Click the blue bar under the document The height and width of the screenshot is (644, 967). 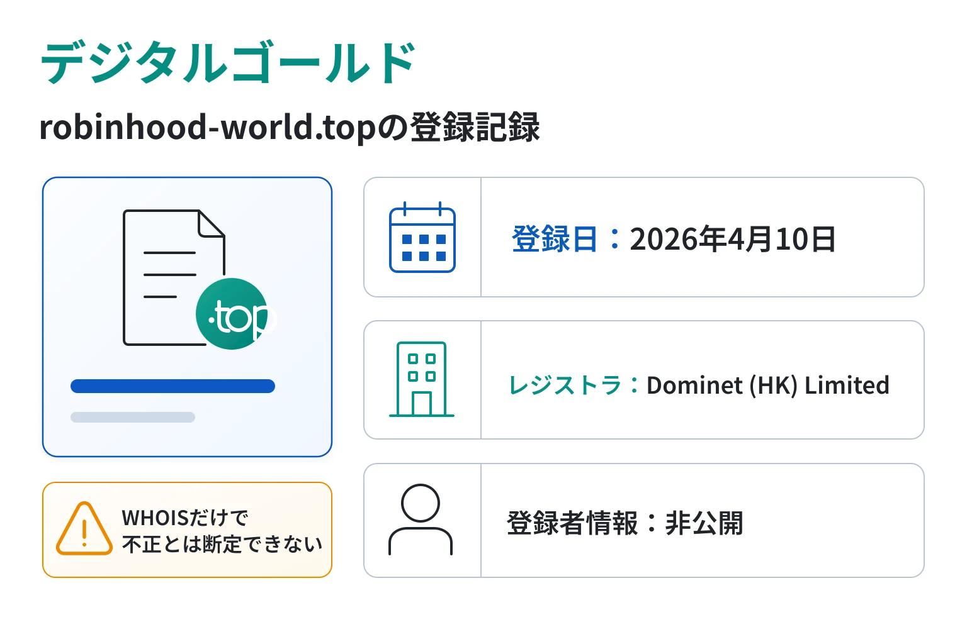(x=172, y=386)
